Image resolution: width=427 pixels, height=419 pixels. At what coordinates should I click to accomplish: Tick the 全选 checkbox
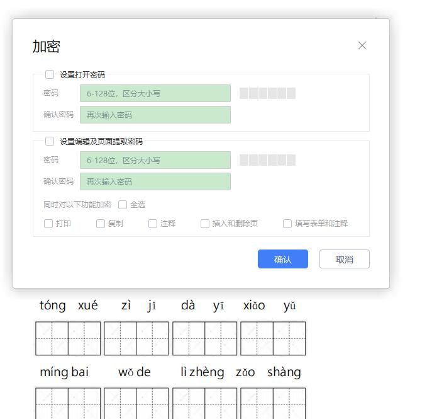point(123,205)
